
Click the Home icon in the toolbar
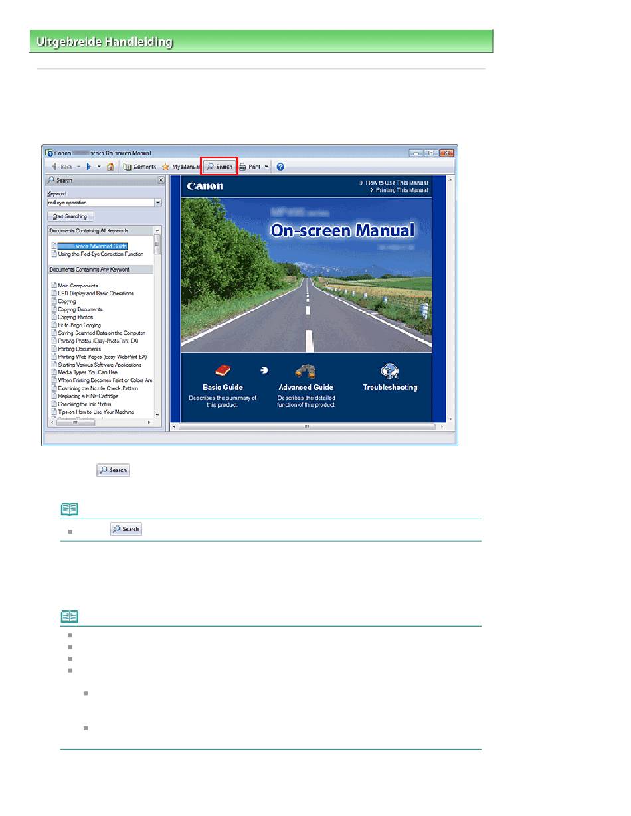110,167
